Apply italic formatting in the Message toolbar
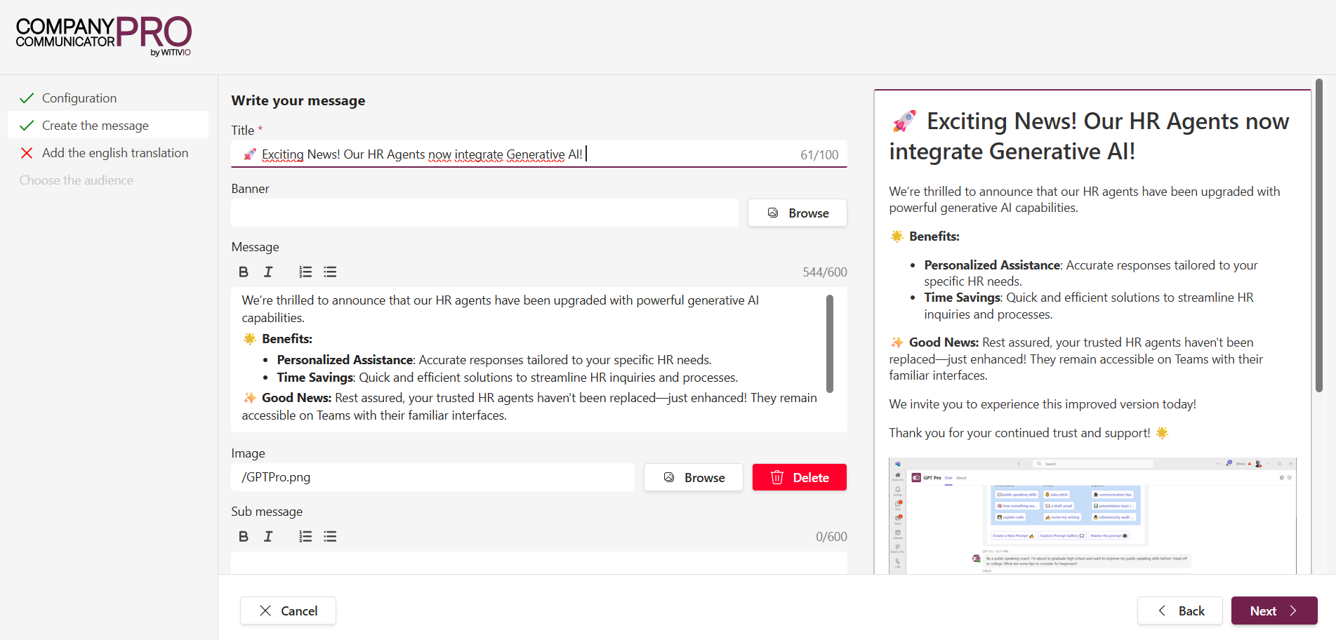 coord(267,272)
